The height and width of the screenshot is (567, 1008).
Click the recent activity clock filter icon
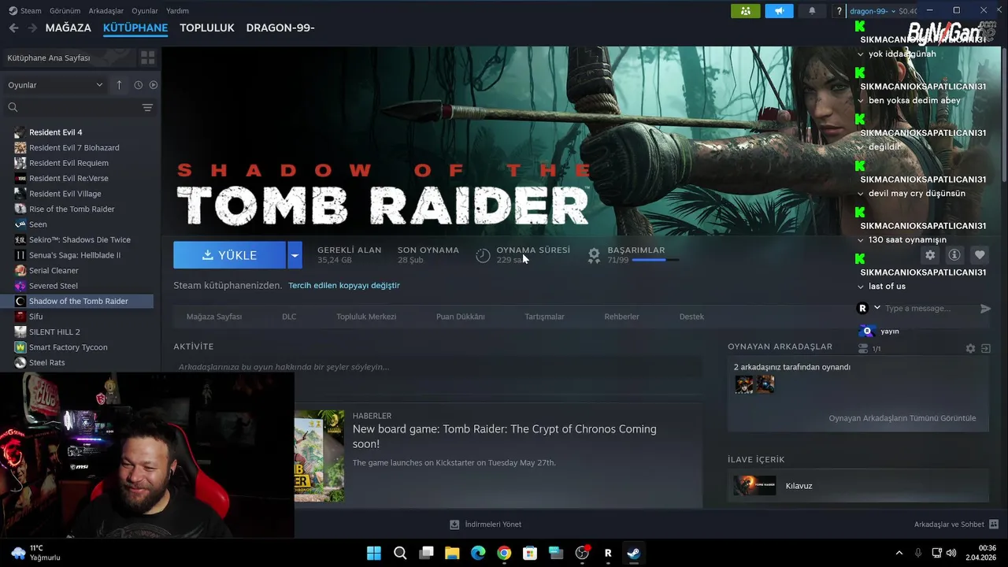coord(138,85)
